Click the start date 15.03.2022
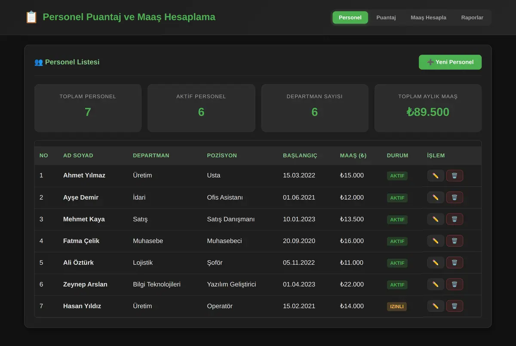Image resolution: width=516 pixels, height=346 pixels. (x=299, y=175)
